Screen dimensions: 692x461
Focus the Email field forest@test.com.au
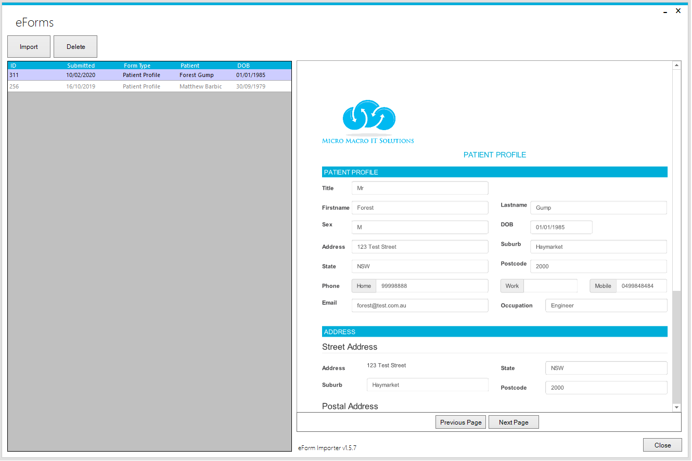(420, 305)
